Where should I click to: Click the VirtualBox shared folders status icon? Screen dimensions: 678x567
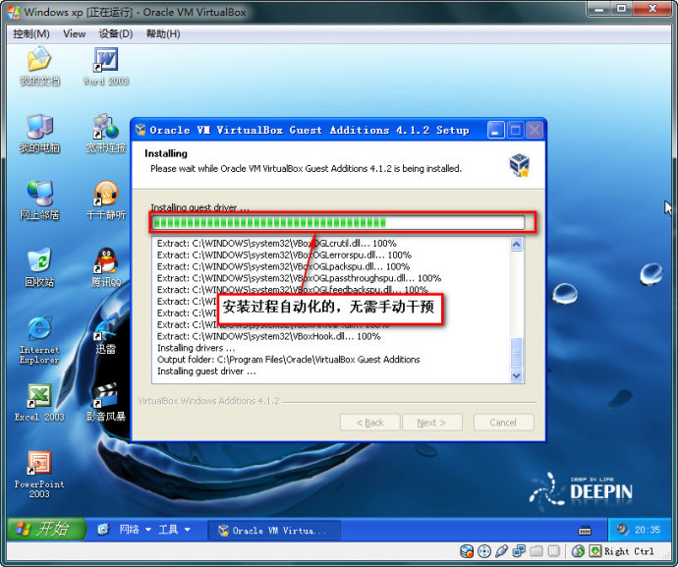pyautogui.click(x=537, y=551)
